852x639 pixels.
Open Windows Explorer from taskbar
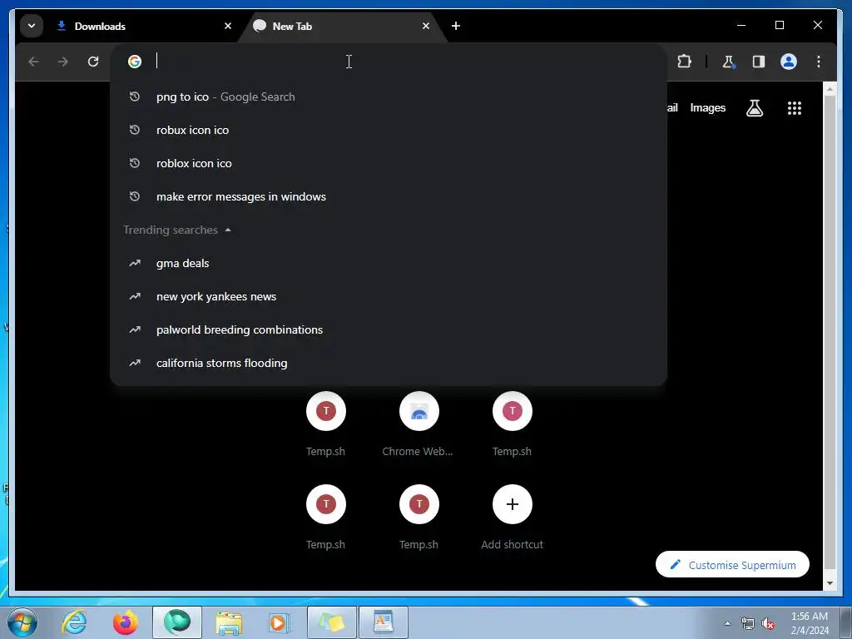229,622
